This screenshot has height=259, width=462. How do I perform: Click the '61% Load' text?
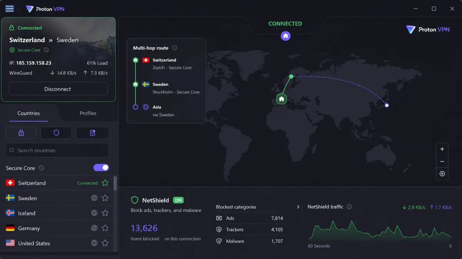tap(97, 63)
